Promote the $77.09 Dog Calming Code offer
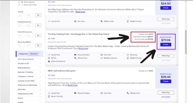 click(x=166, y=45)
